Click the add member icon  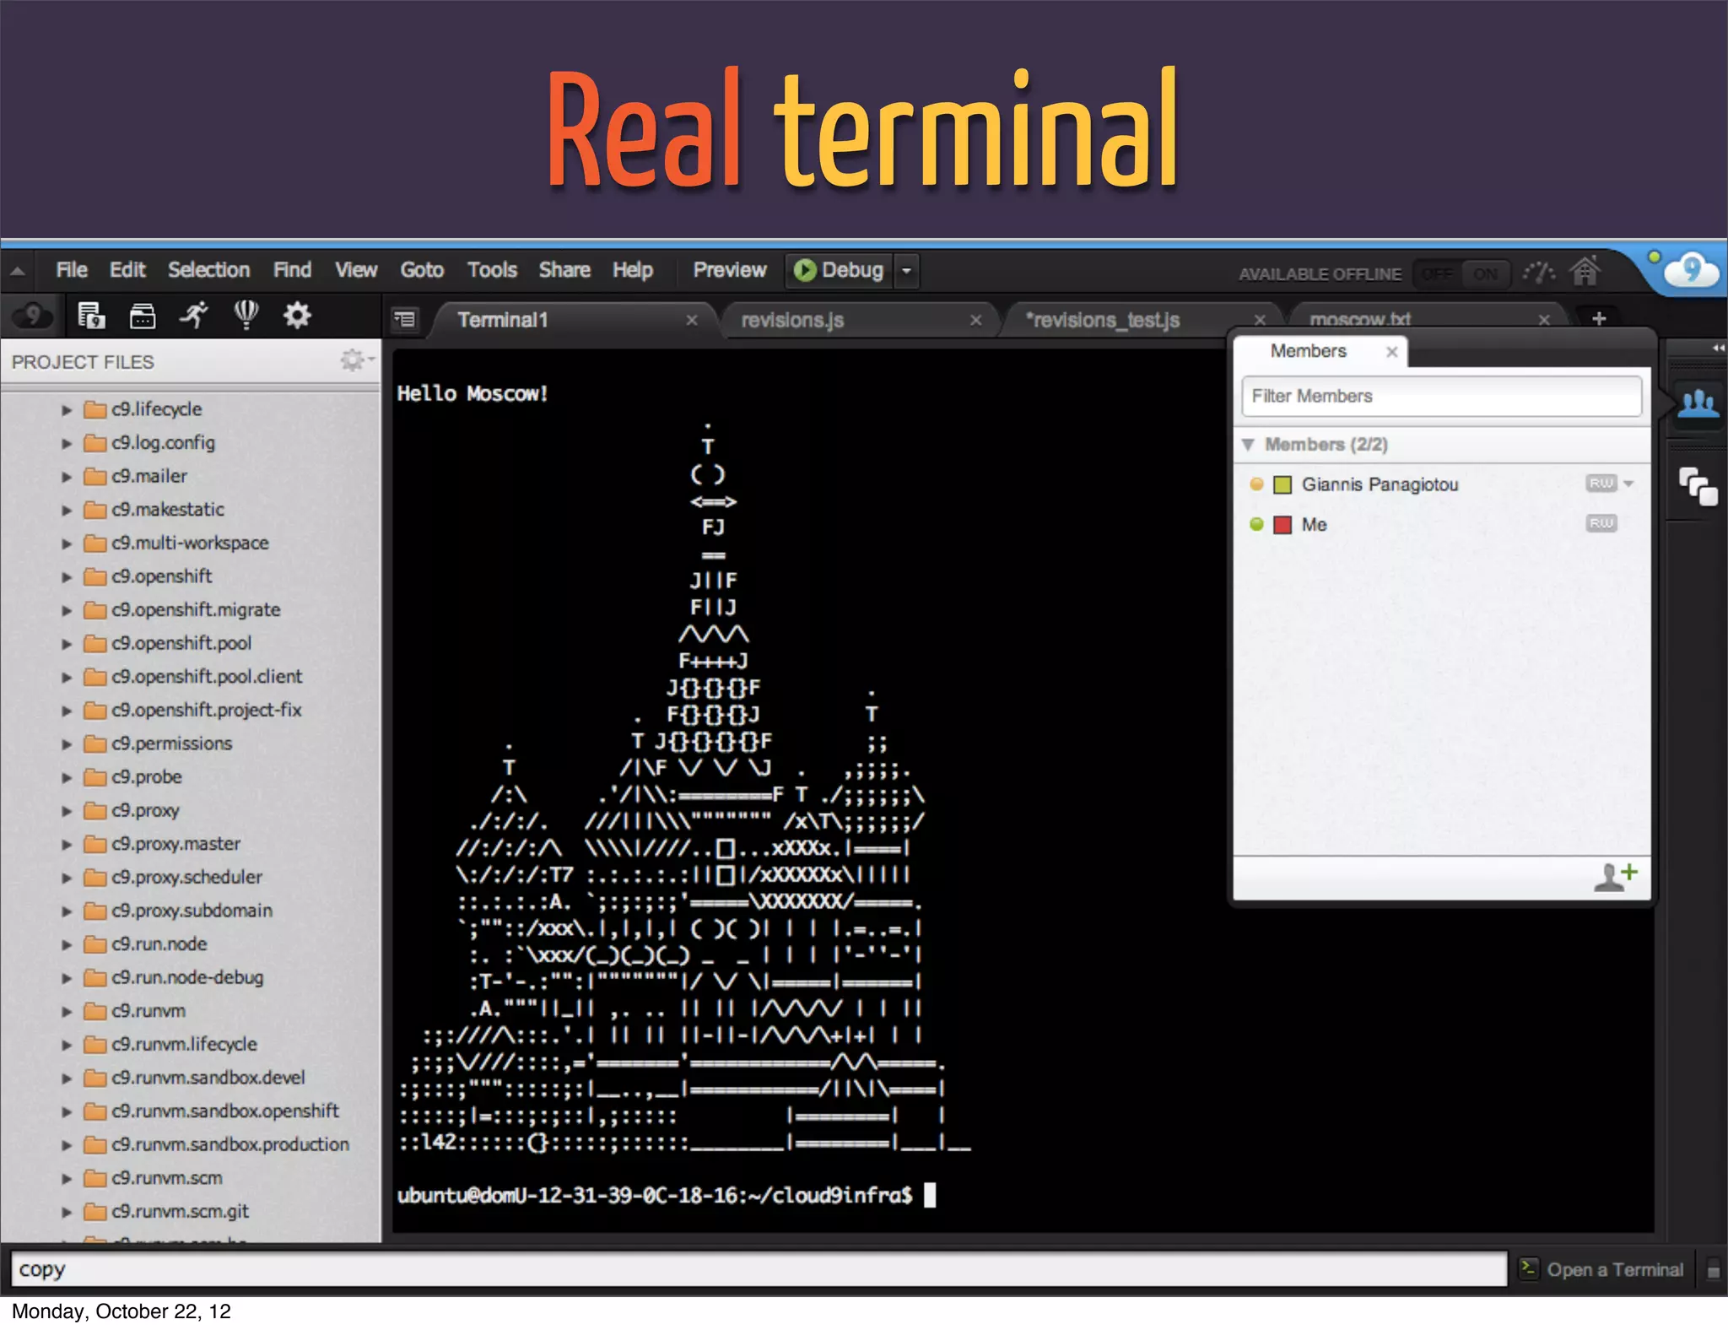click(x=1615, y=877)
